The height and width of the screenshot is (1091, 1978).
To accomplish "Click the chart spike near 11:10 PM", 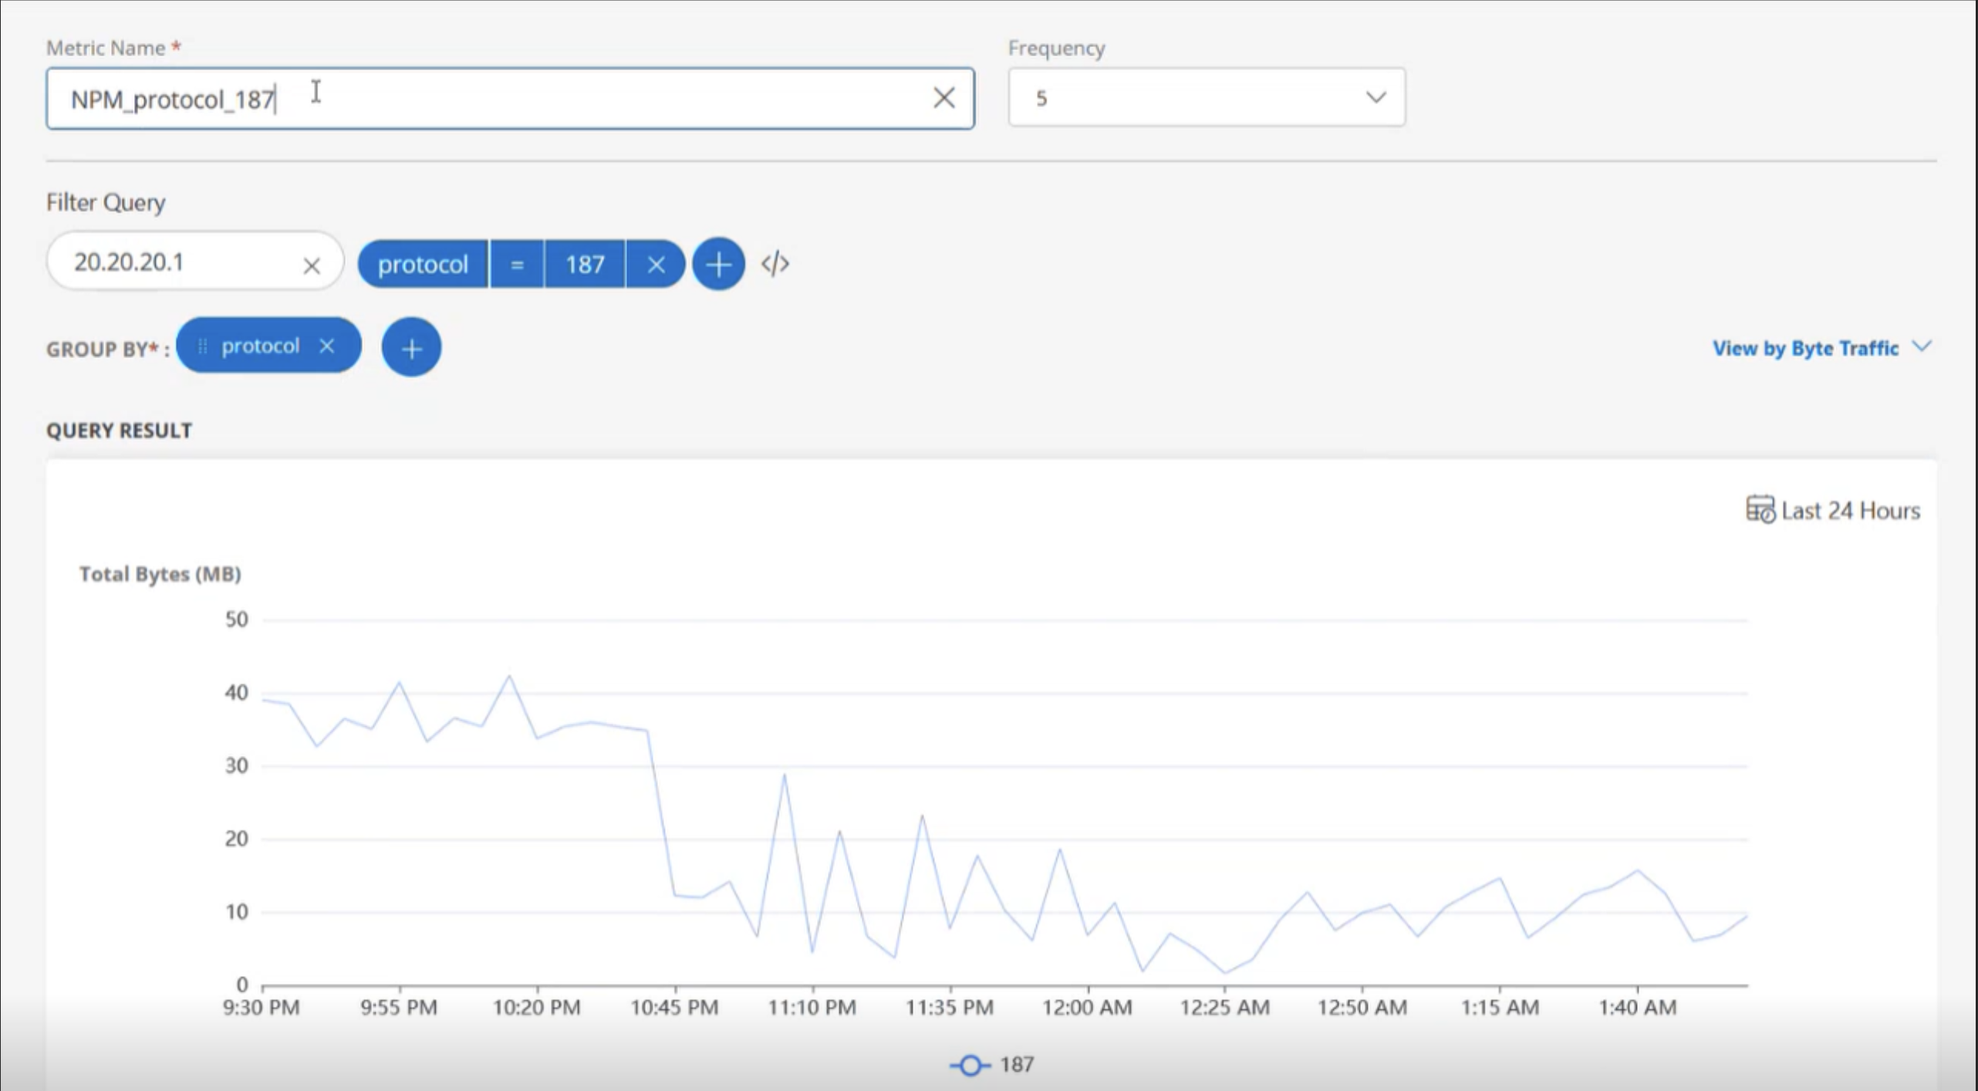I will (785, 775).
